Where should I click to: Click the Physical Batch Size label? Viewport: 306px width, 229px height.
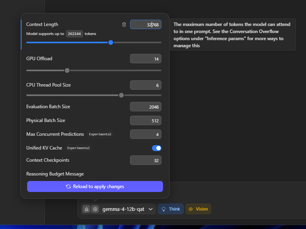[x=46, y=120]
